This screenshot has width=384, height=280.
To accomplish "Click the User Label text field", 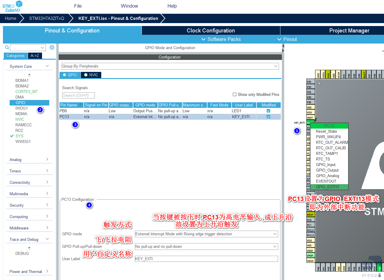I will pos(206,259).
